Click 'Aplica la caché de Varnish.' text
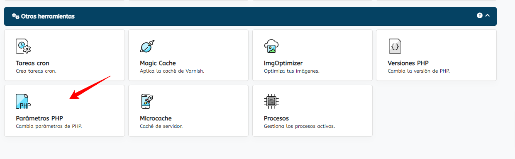 [x=172, y=71]
